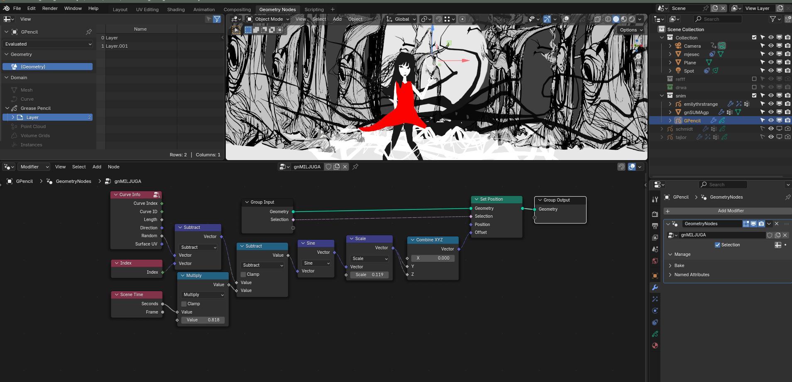Uncheck the Selection modifier checkbox
Viewport: 792px width, 382px height.
point(717,245)
